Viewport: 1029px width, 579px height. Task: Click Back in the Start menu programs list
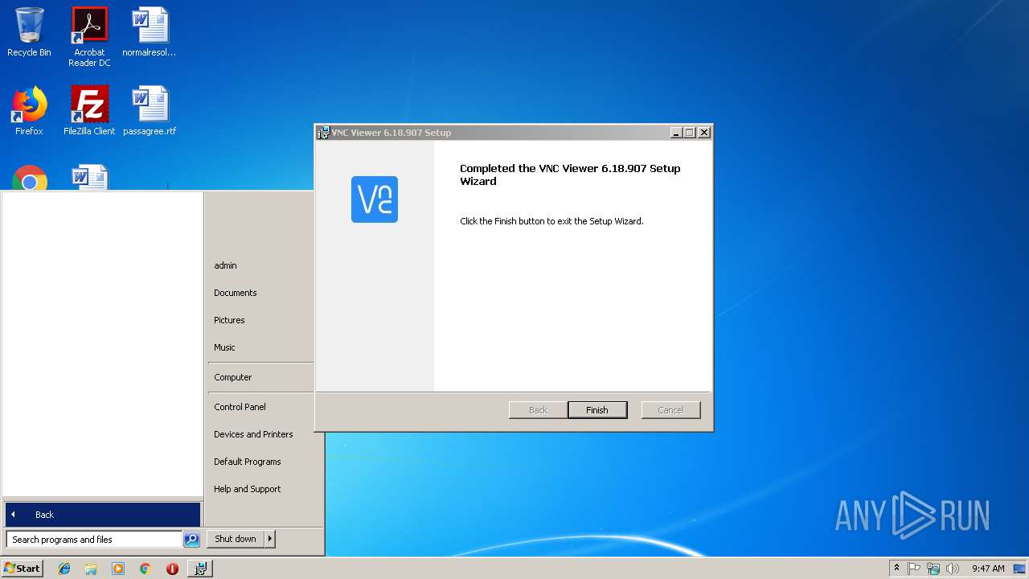[103, 515]
